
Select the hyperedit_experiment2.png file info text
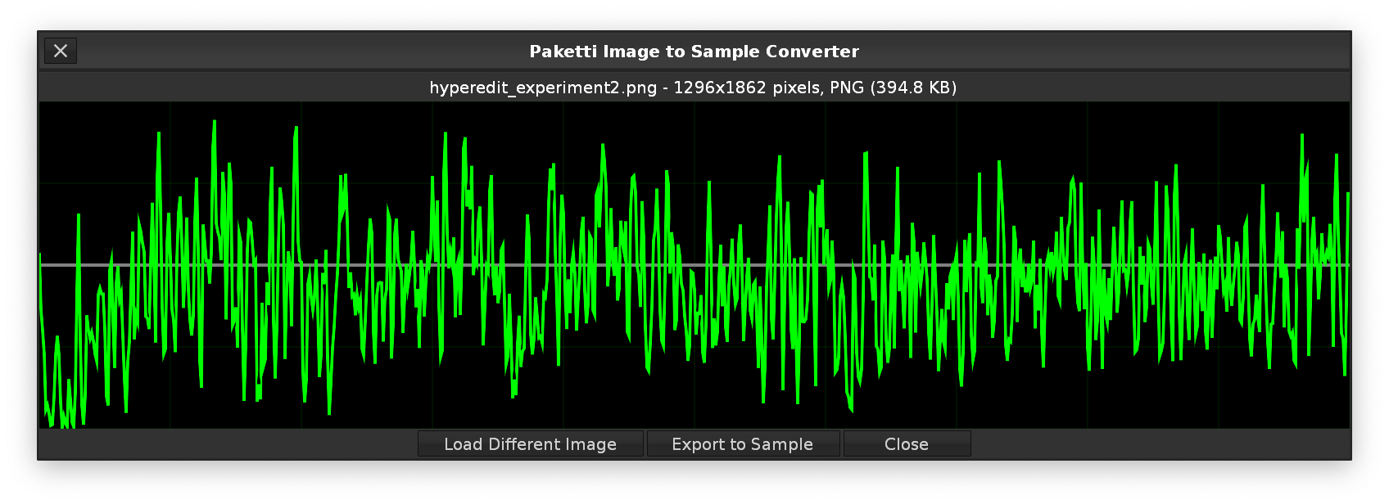[x=693, y=88]
